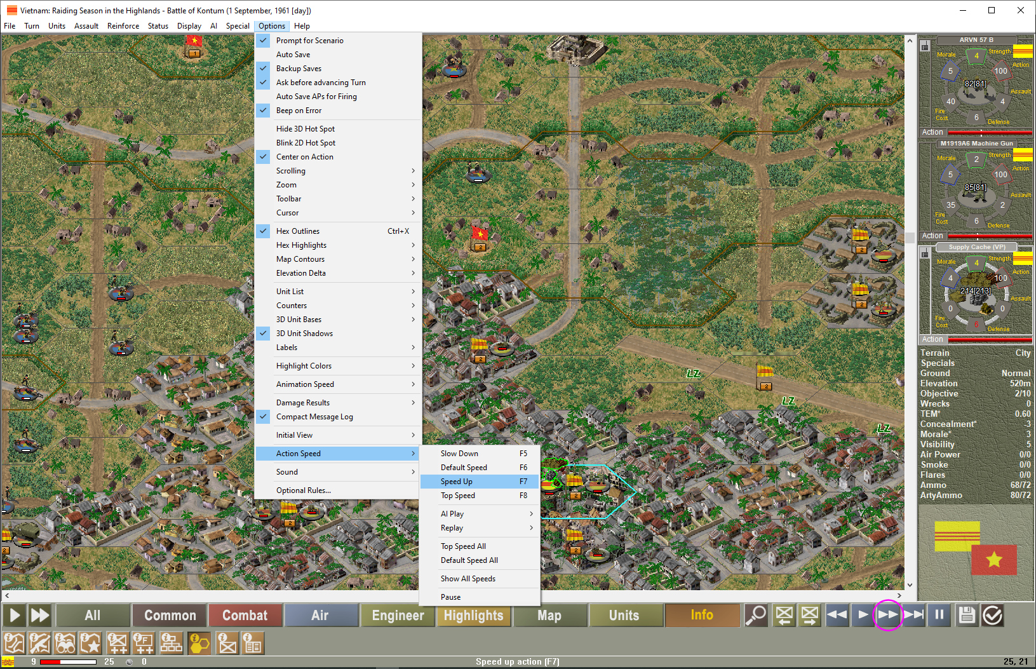The width and height of the screenshot is (1036, 669).
Task: Toggle Prompt for Scenario option
Action: (x=338, y=40)
